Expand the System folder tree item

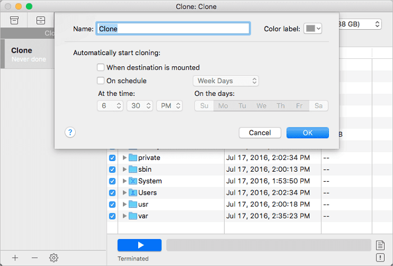tap(125, 181)
